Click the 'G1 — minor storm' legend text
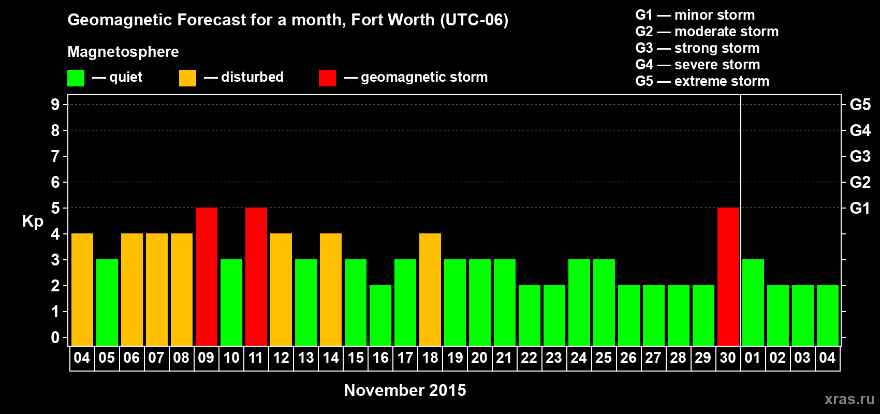880x414 pixels. coord(695,15)
